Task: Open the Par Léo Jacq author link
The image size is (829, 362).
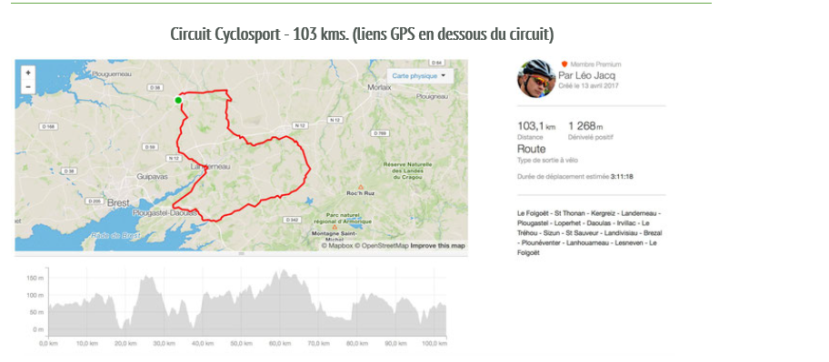Action: [587, 75]
